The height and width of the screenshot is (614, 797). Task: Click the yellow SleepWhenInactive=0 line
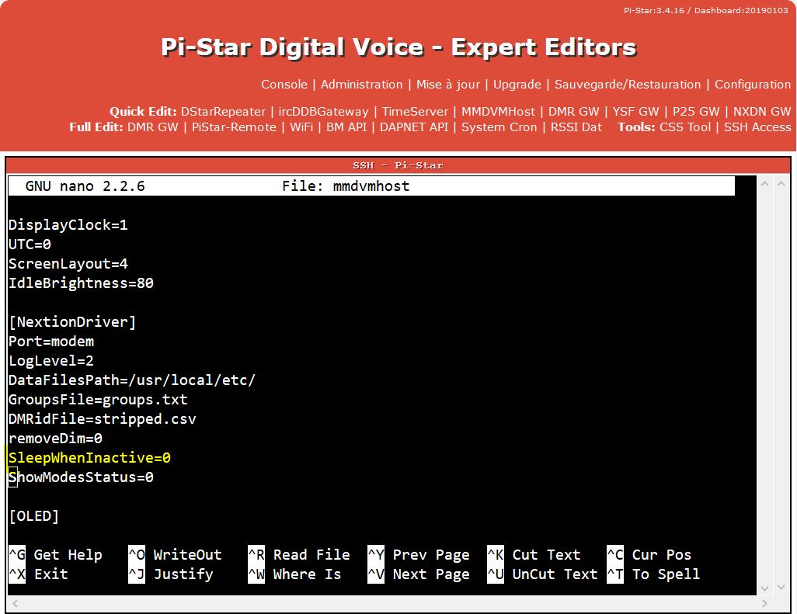click(89, 457)
